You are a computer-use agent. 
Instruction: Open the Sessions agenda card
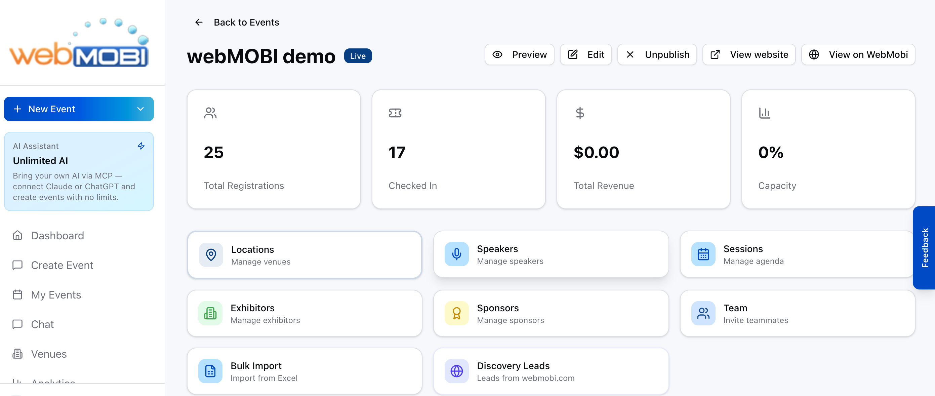pyautogui.click(x=797, y=254)
